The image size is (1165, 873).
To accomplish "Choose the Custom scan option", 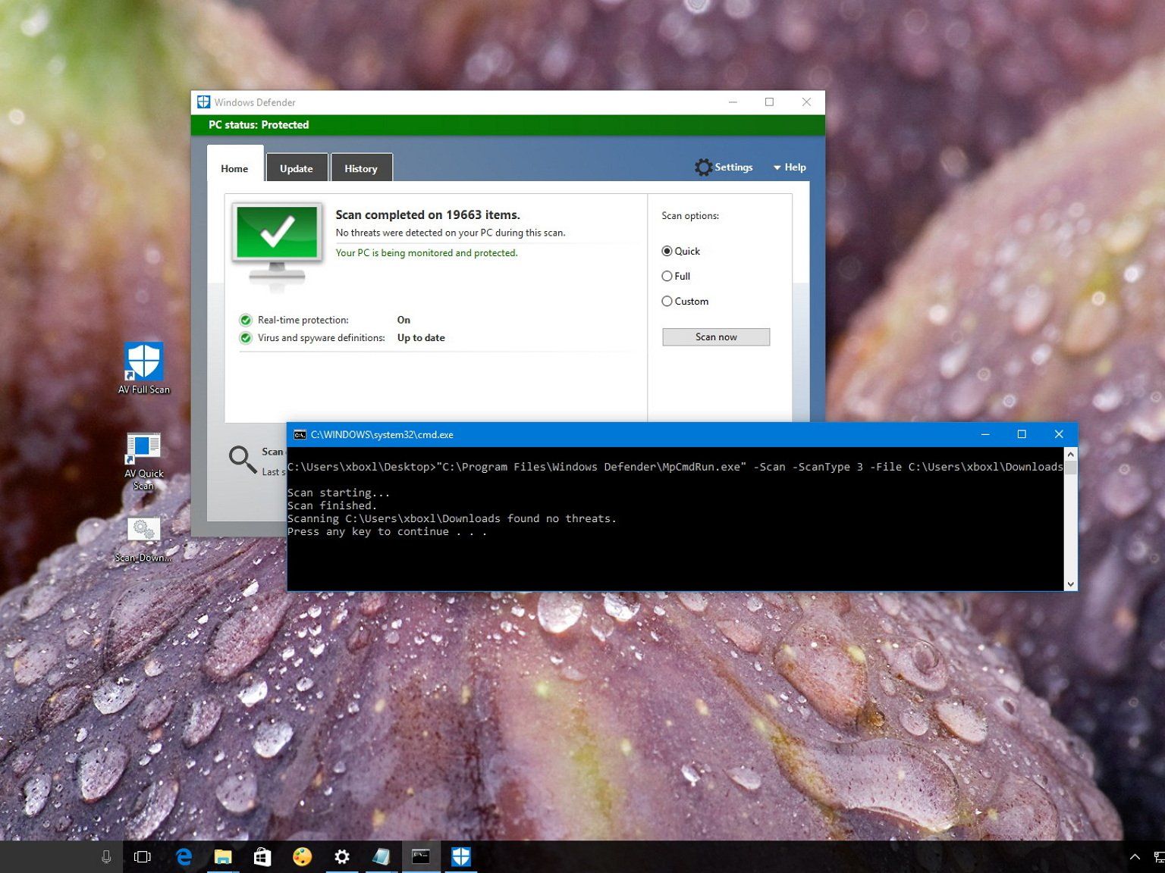I will pos(667,302).
